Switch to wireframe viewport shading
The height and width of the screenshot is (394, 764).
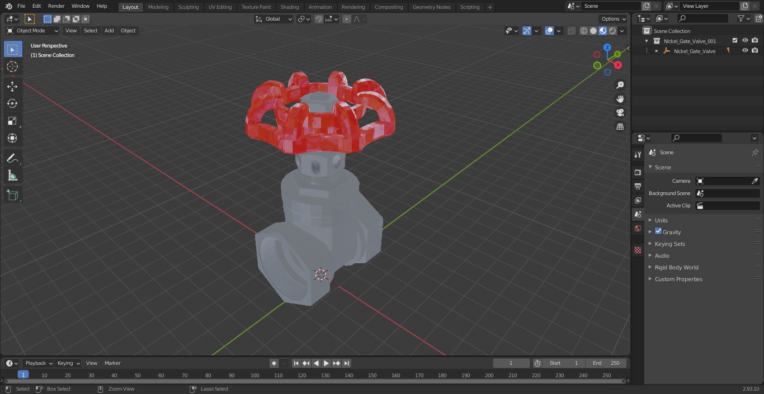pos(584,31)
